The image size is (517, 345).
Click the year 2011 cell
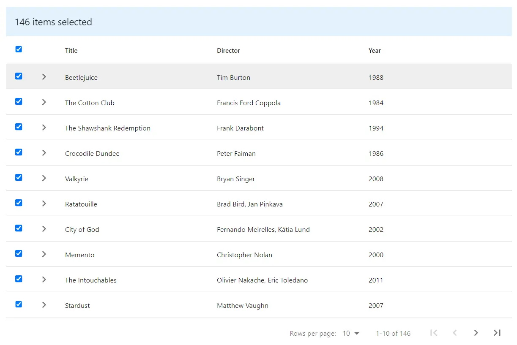(376, 280)
